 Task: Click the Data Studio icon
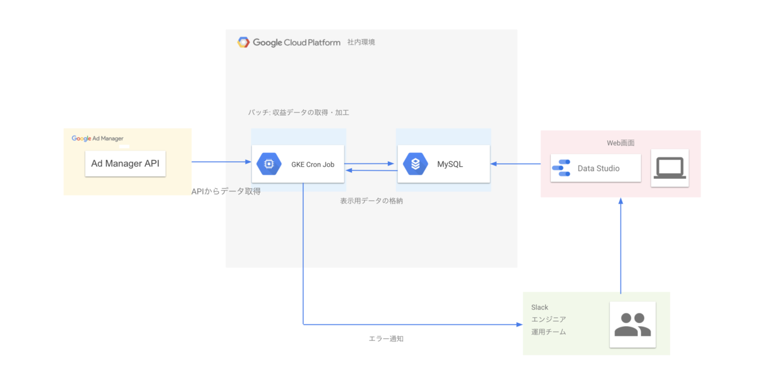click(x=563, y=167)
